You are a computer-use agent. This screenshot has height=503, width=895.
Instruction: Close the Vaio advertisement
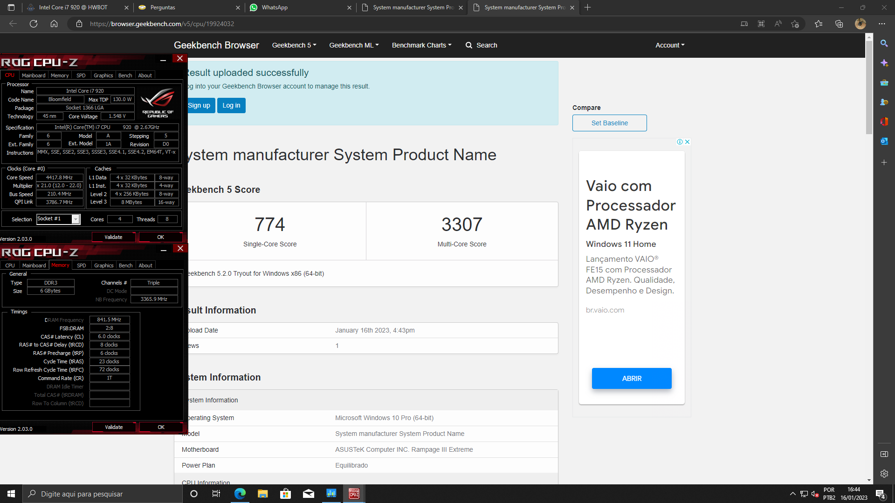click(x=687, y=142)
